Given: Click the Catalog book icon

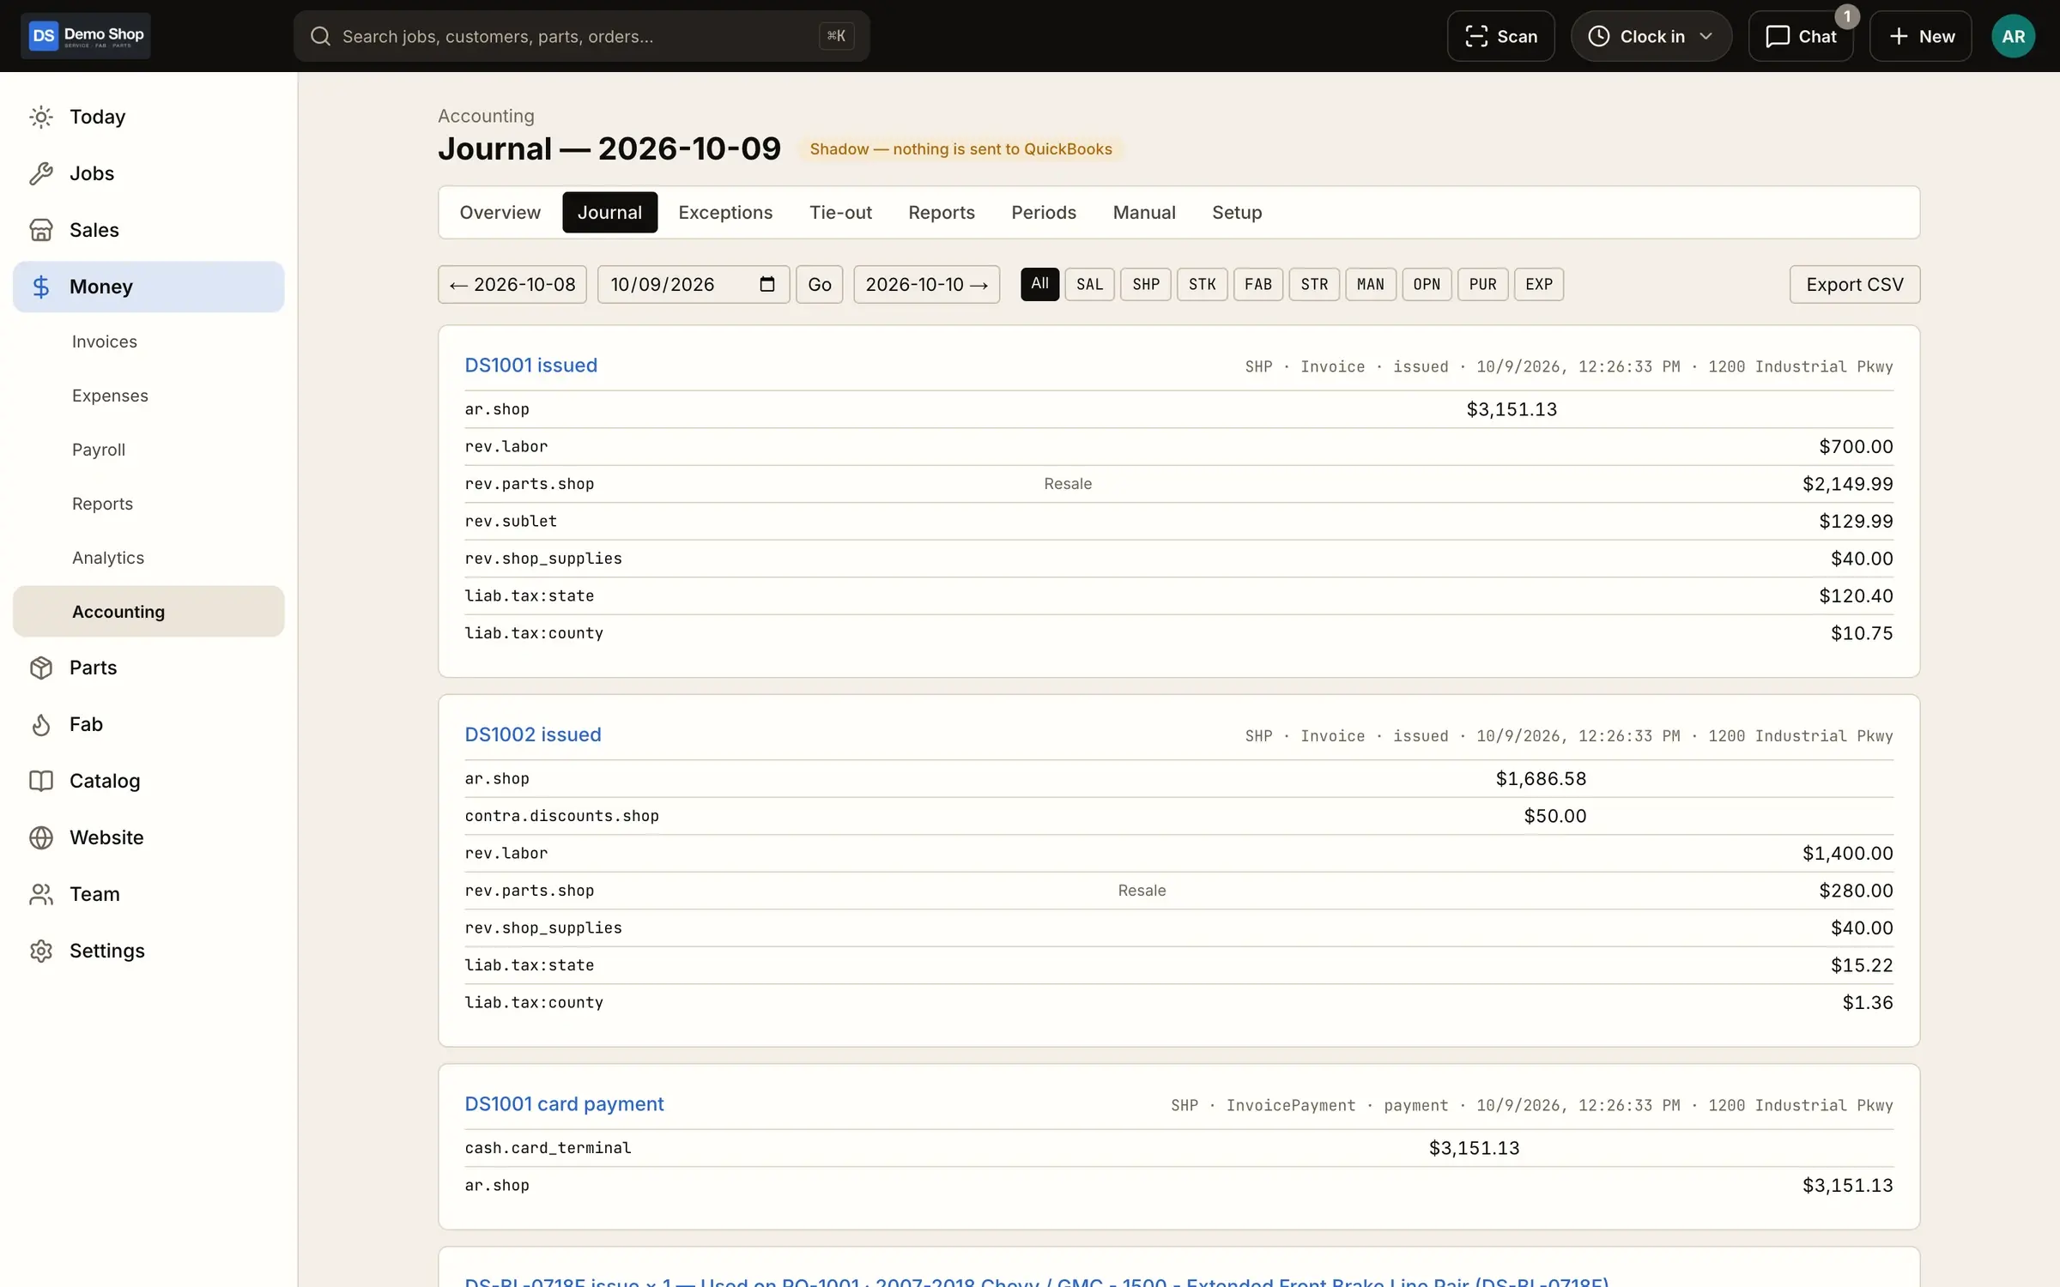Looking at the screenshot, I should [41, 781].
